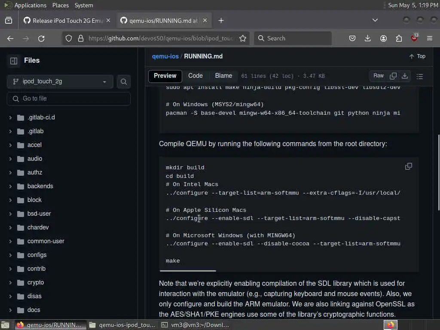Viewport: 440px width, 330px height.
Task: Open the ipod_touch_2g branch selector
Action: point(60,82)
